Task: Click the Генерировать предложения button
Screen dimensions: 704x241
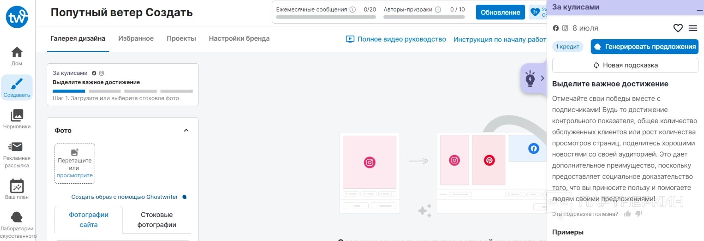Action: click(644, 47)
